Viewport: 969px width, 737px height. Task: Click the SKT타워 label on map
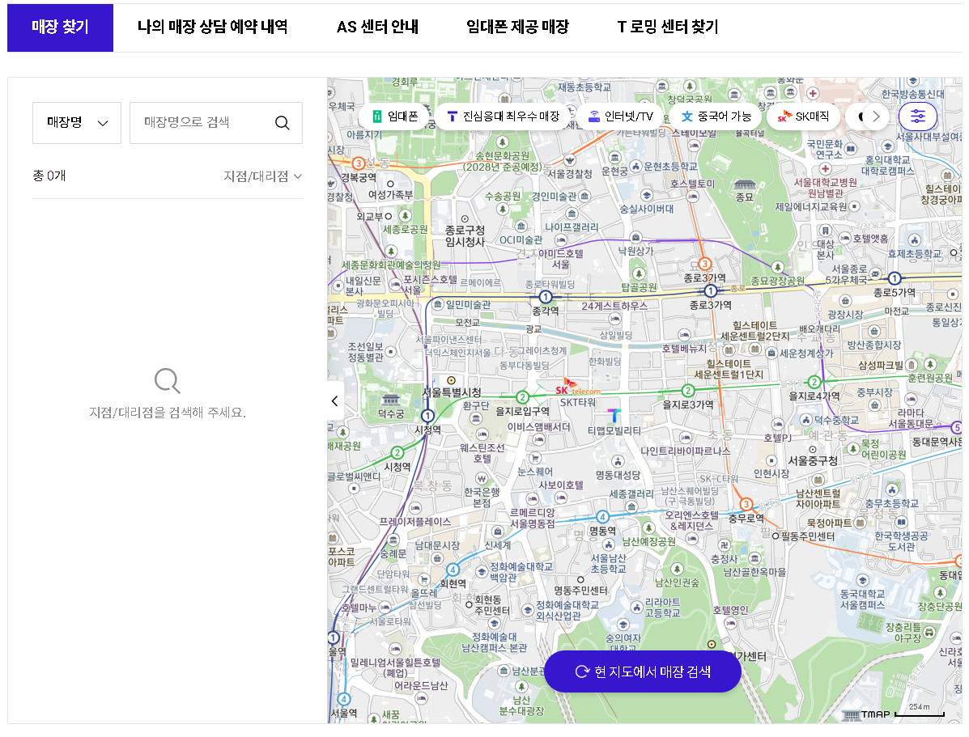(578, 402)
